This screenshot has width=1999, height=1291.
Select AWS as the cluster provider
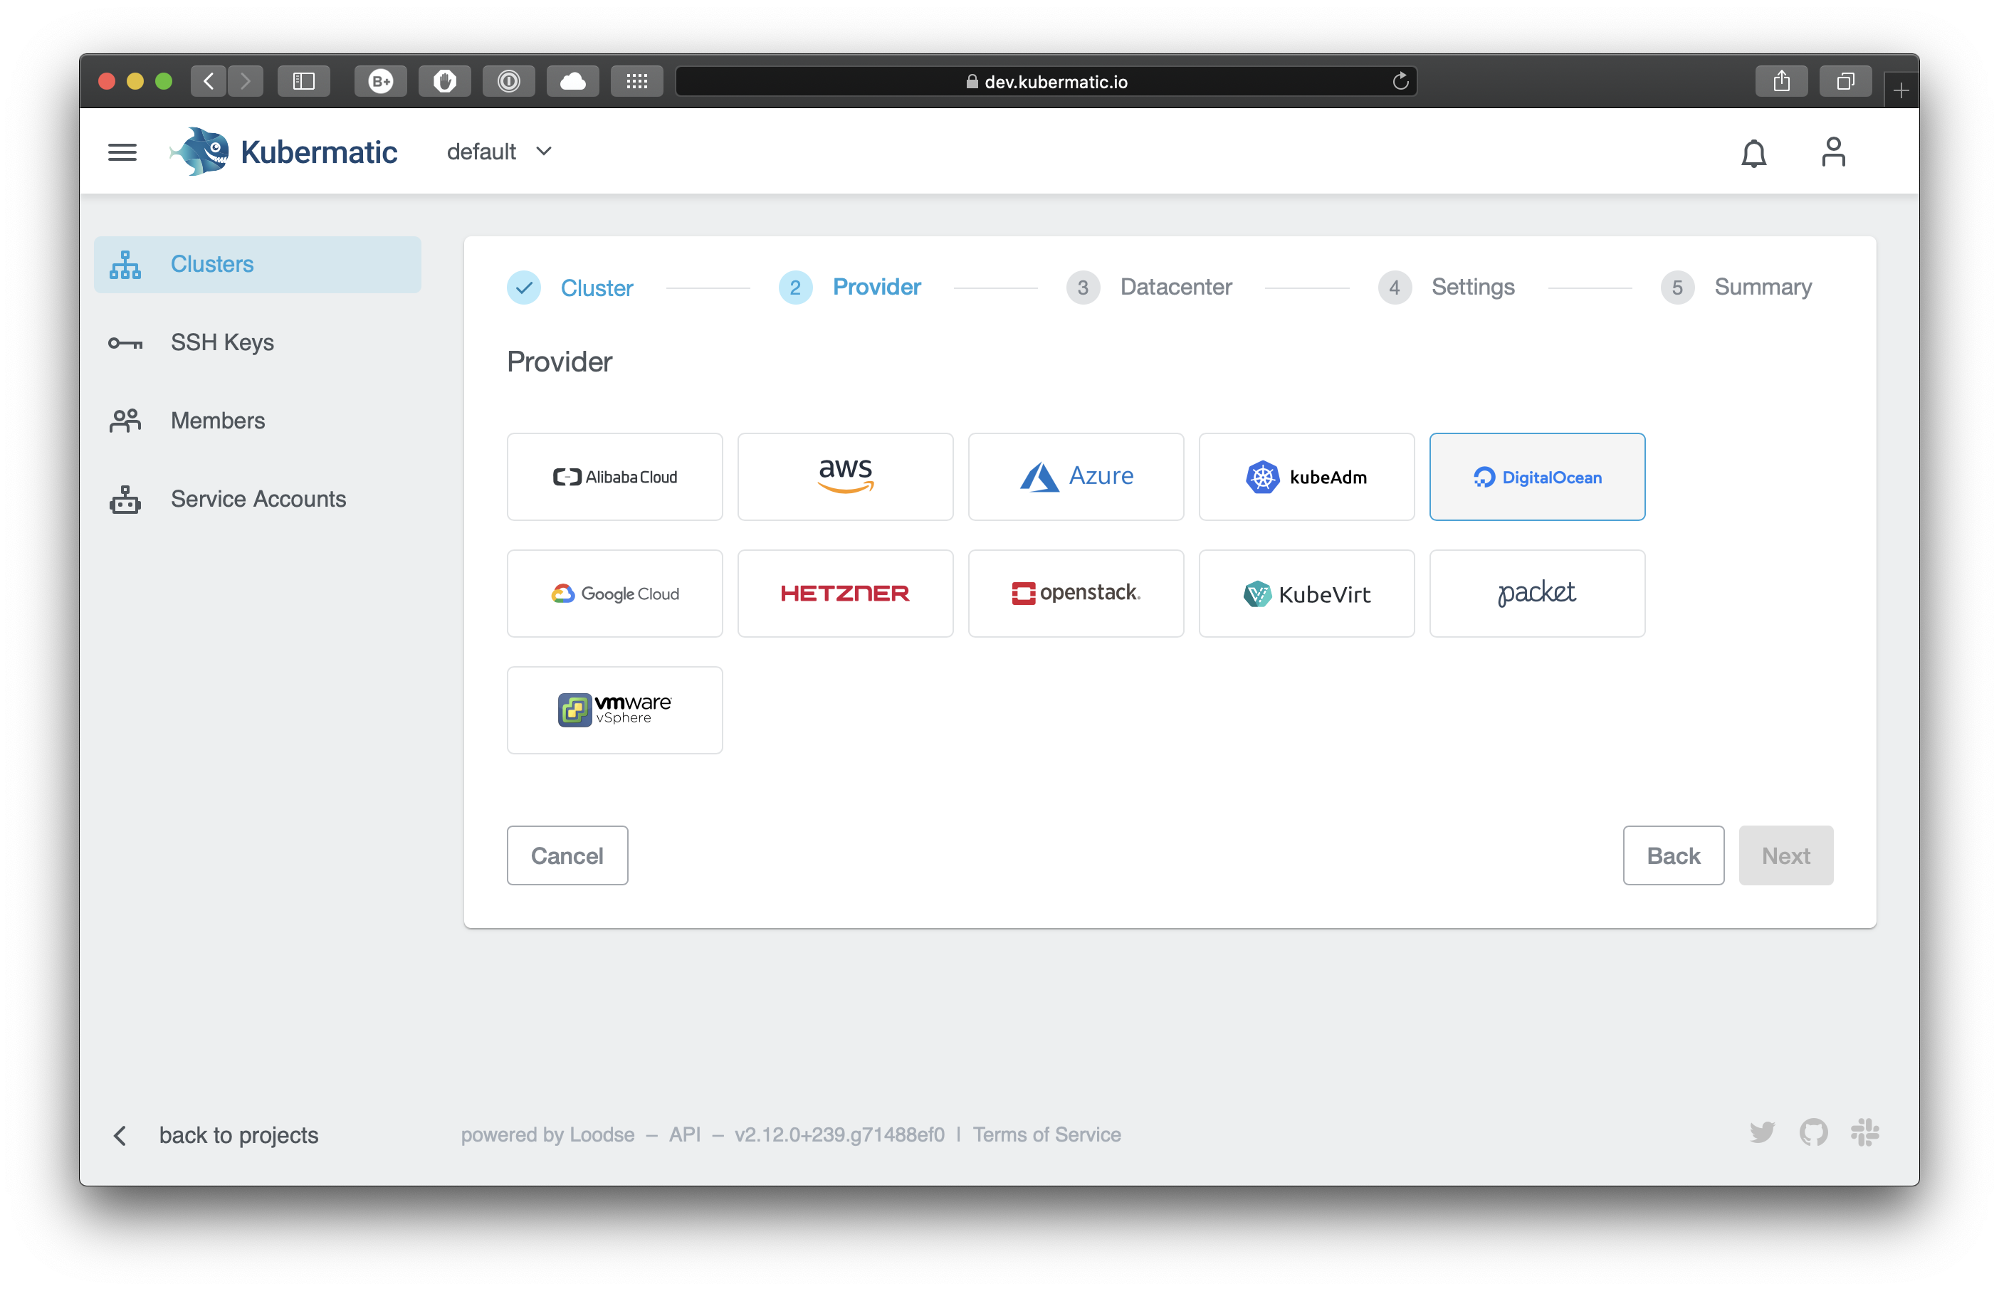click(845, 476)
